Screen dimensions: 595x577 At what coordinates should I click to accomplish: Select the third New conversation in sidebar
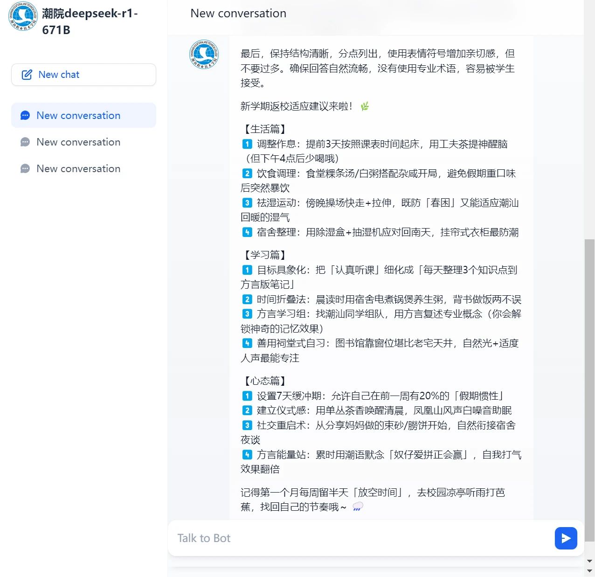pyautogui.click(x=83, y=168)
